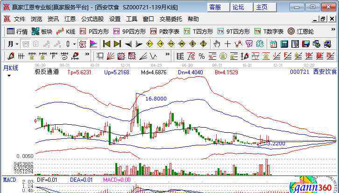The image size is (339, 193).
Task: Expand angle-line toolbar overflow chevron
Action: pyautogui.click(x=167, y=54)
